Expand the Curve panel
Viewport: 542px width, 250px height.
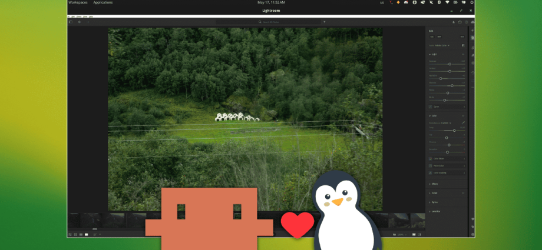coord(447,106)
